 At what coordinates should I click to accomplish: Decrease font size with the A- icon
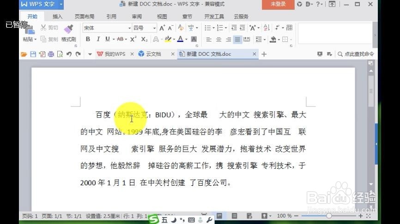click(170, 28)
